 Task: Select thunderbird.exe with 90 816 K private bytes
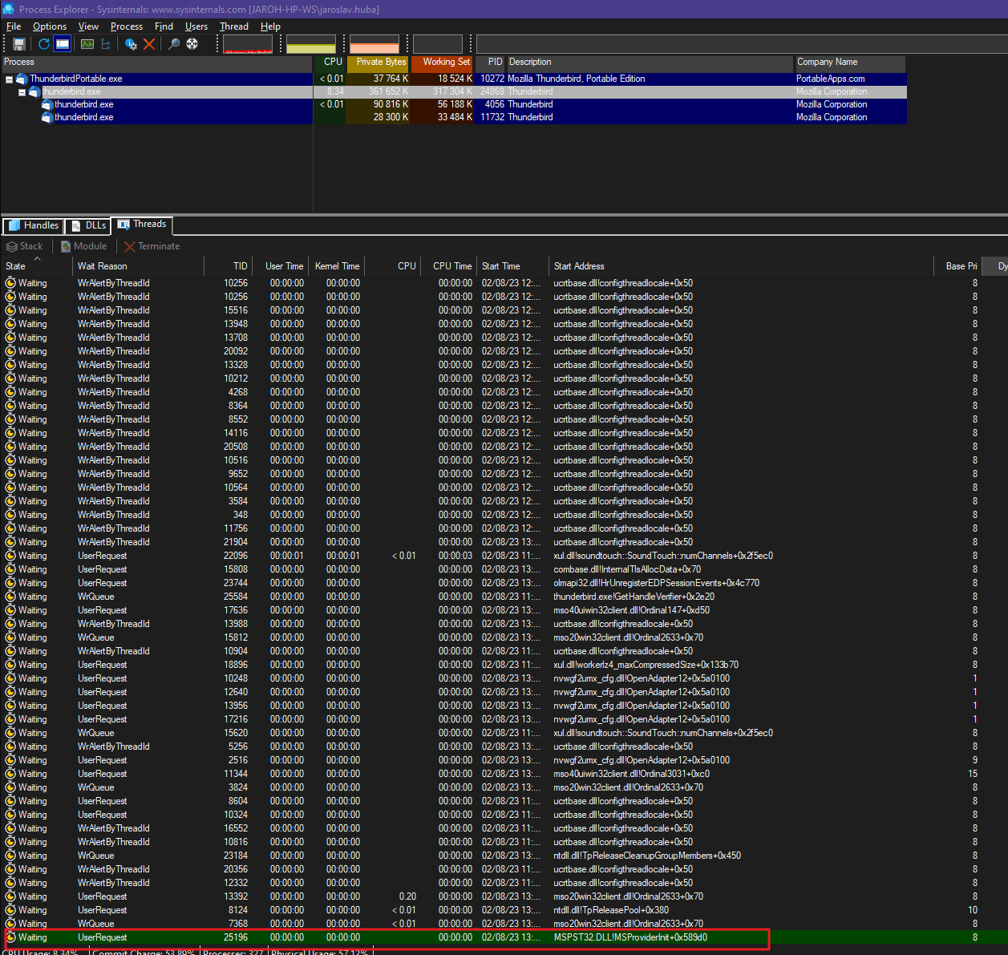454,104
